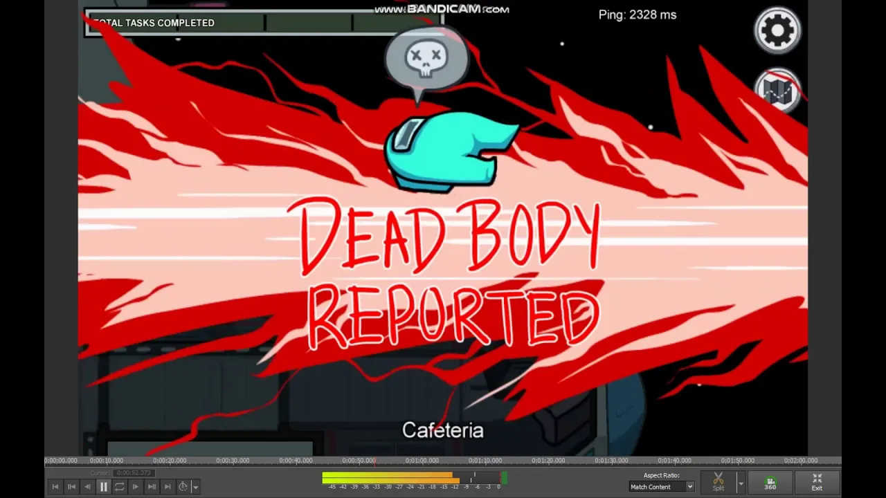Open the Aspect Ratio Match Content dropdown
The height and width of the screenshot is (498, 886).
point(661,487)
